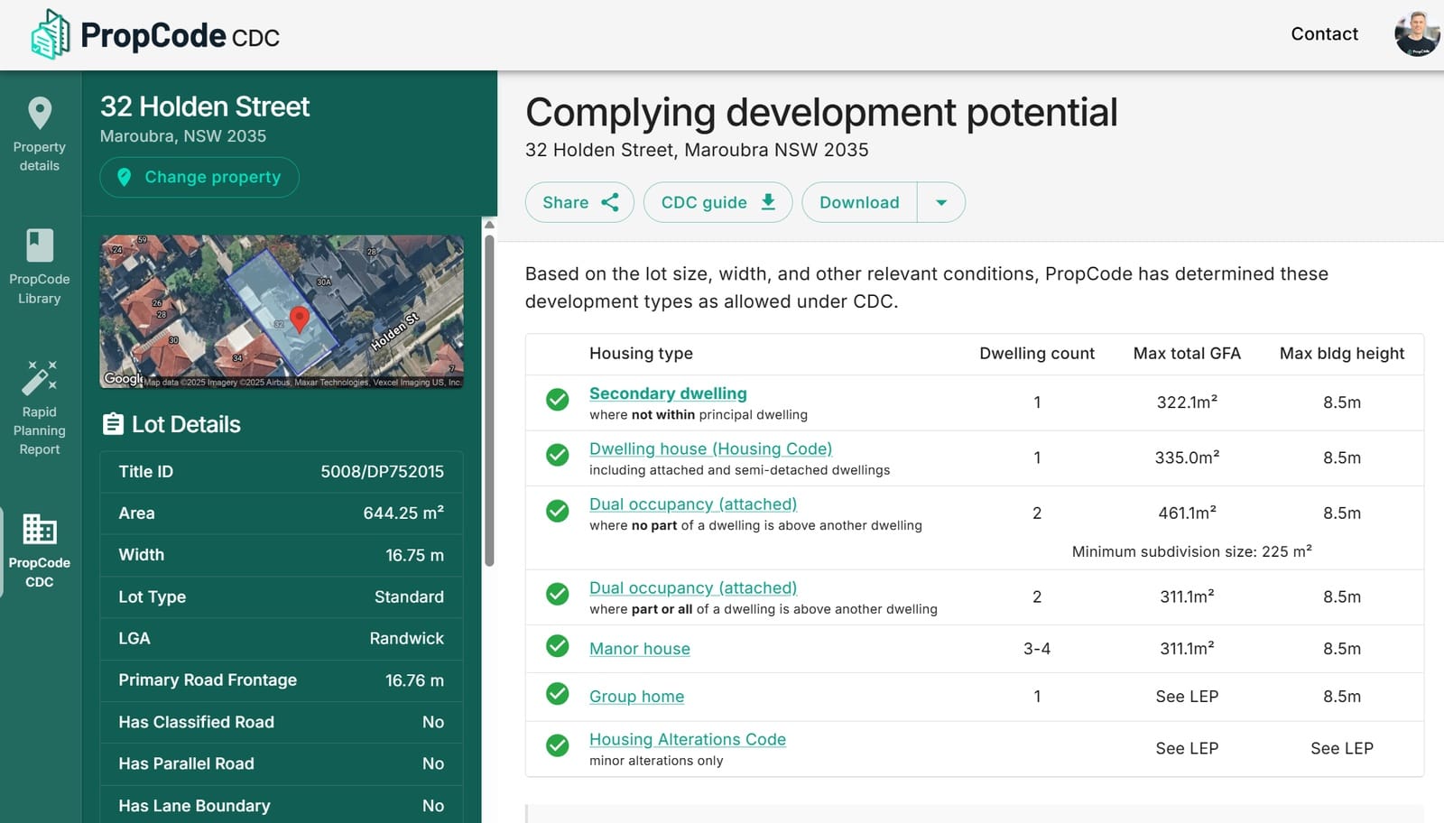Click the download arrow icon in CDC guide button
Screen dimensions: 1444x823
click(x=767, y=202)
